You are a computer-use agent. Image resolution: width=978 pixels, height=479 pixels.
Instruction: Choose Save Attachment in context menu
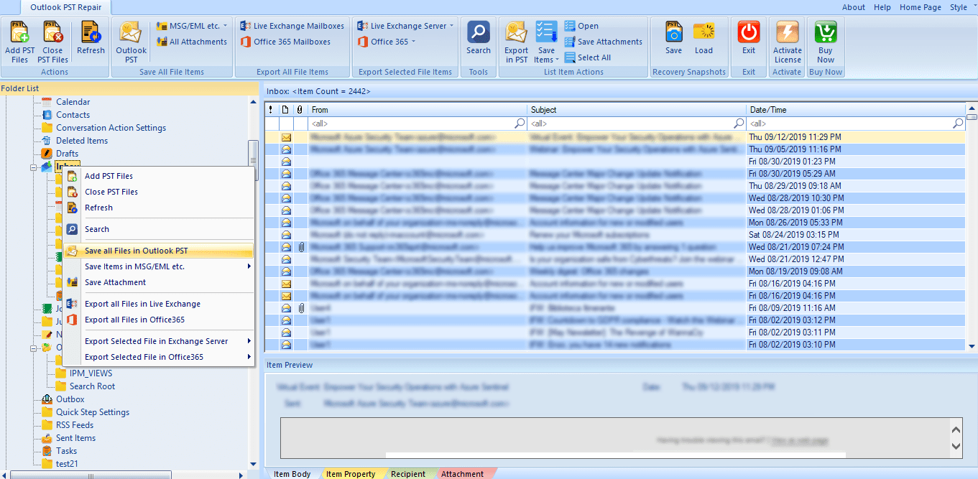point(158,282)
